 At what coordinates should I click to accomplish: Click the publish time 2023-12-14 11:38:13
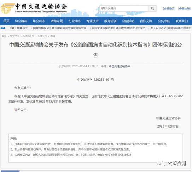[x=85, y=66]
